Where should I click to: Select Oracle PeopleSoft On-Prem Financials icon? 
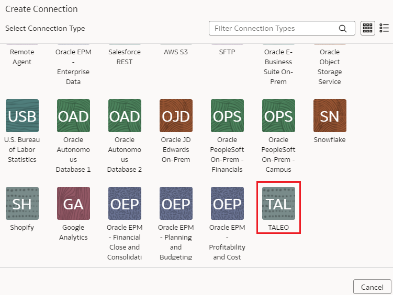pyautogui.click(x=227, y=115)
